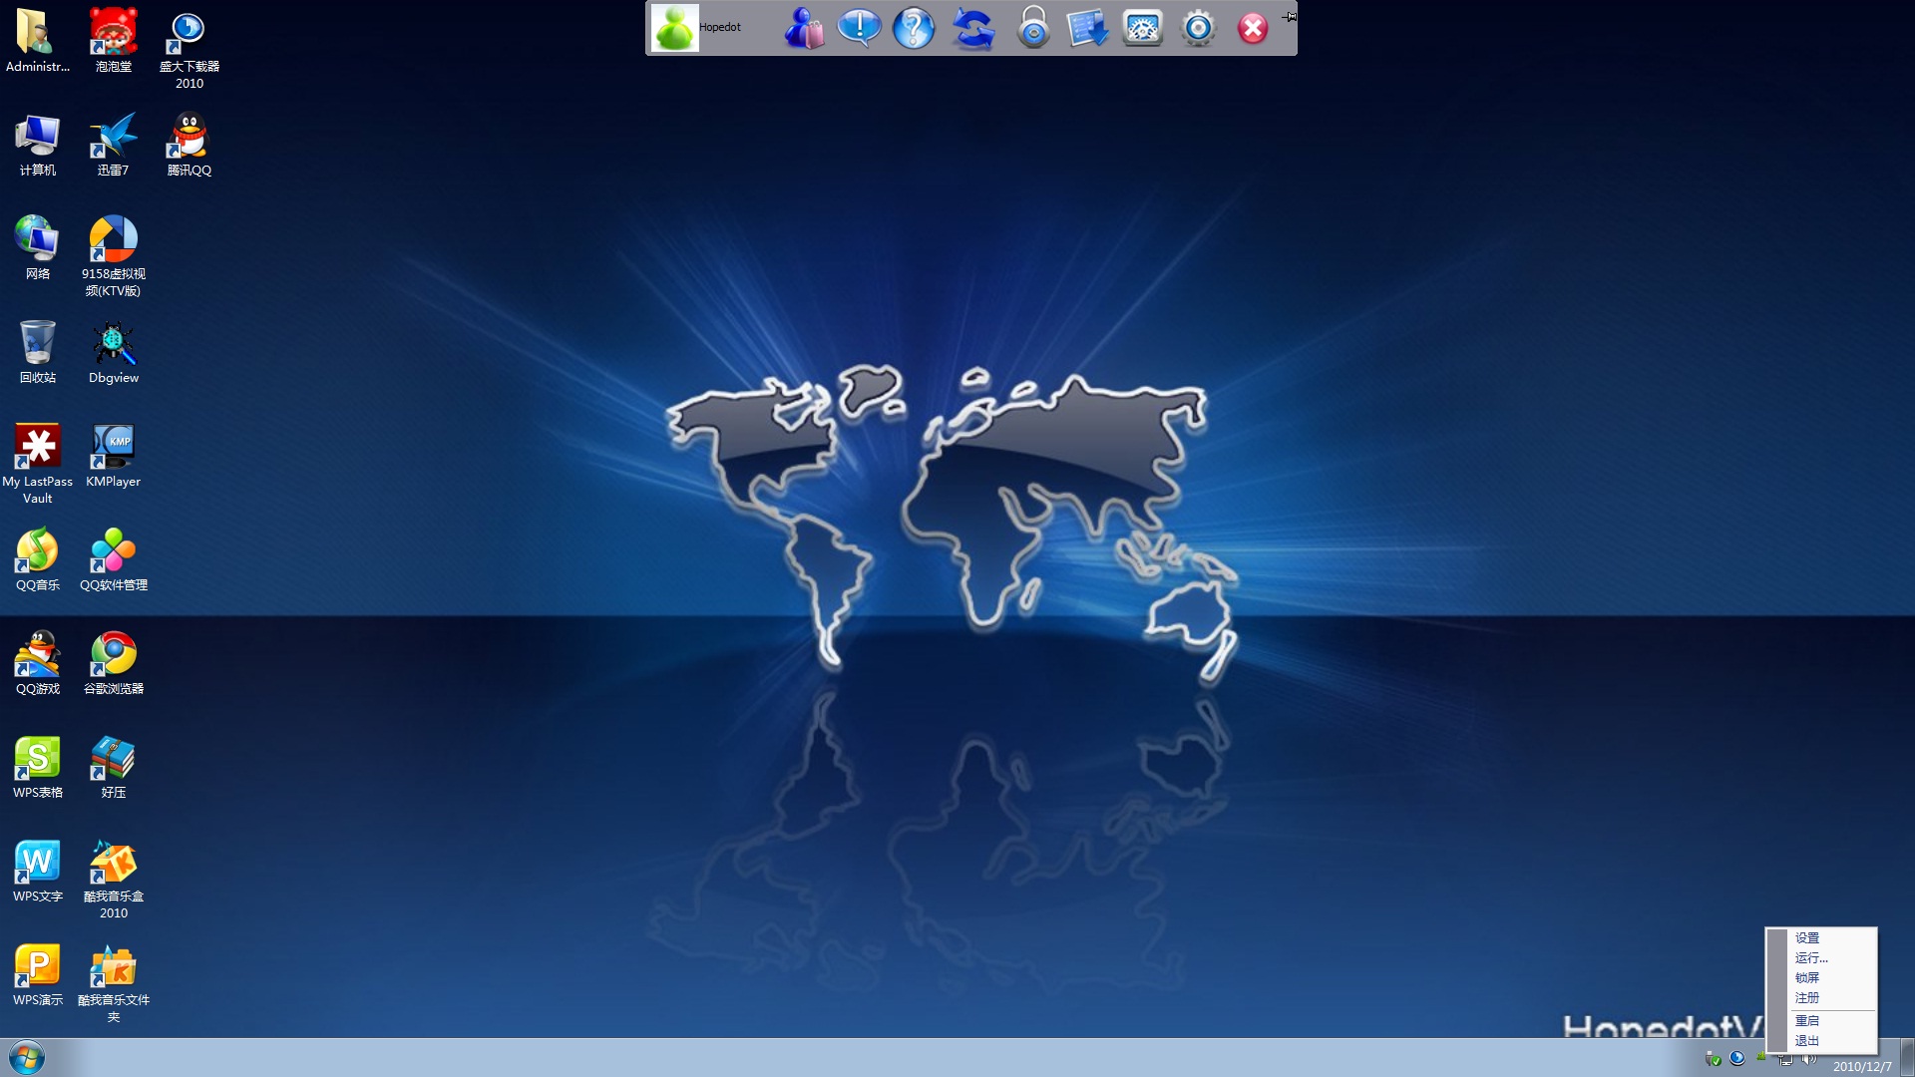This screenshot has width=1915, height=1077.
Task: Choose 运行... in the context menu
Action: coord(1811,957)
